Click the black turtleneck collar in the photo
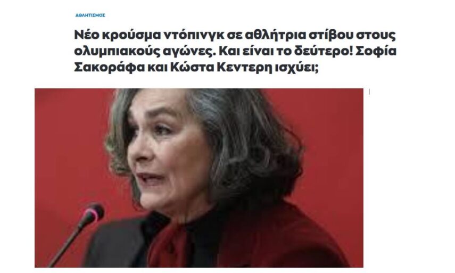Viewport: 455px width, 273px height. [x=204, y=232]
